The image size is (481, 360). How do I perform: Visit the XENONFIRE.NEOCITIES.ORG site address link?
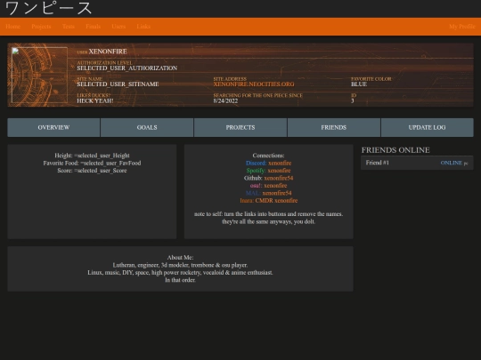254,84
